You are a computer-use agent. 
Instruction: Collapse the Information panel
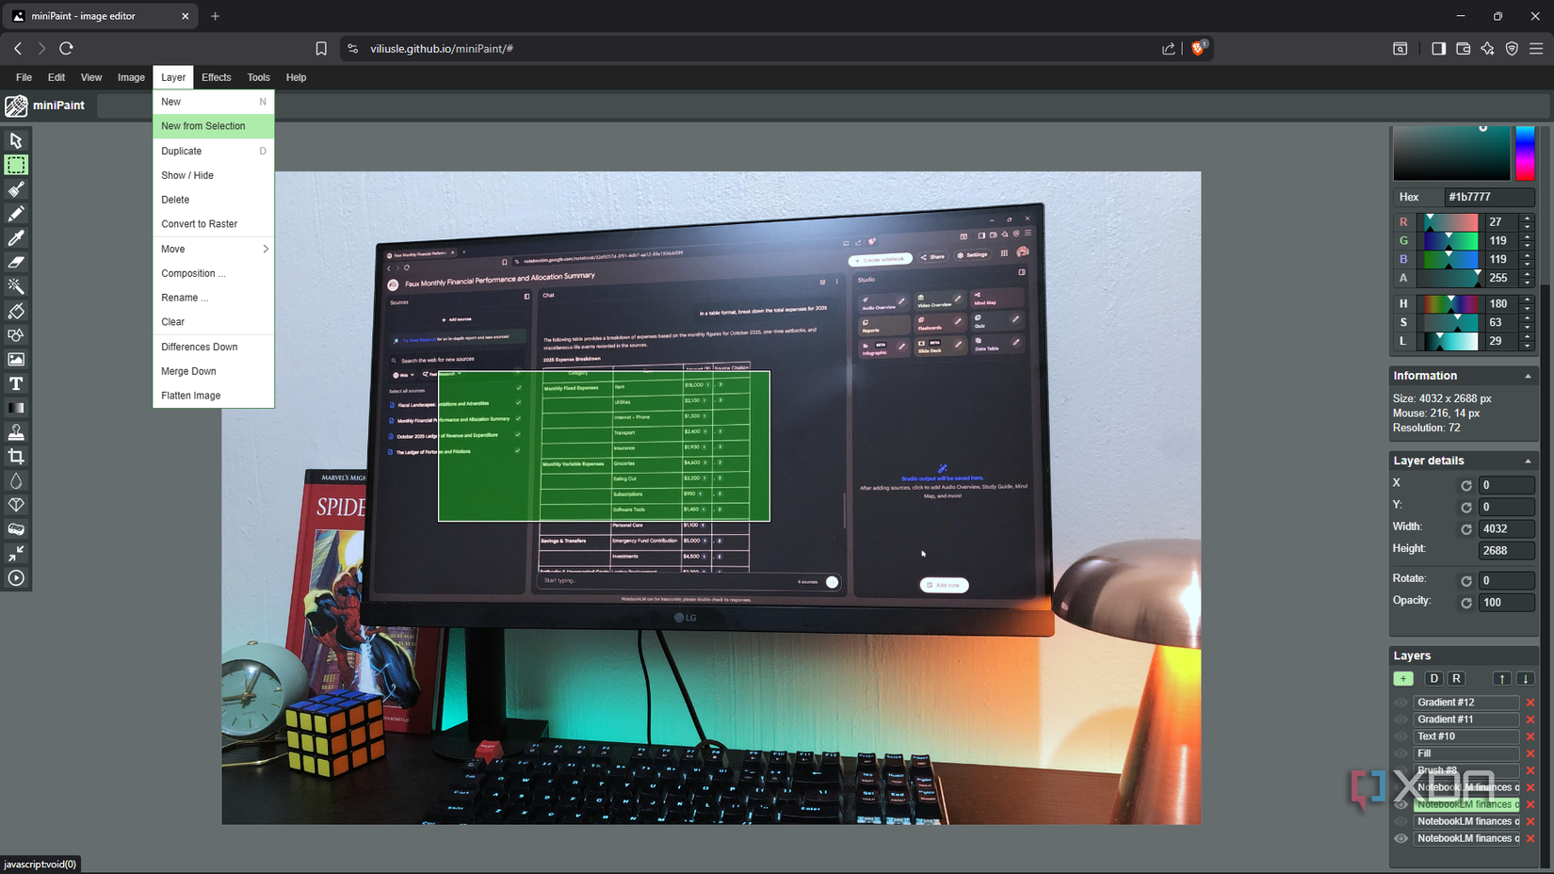click(x=1528, y=376)
